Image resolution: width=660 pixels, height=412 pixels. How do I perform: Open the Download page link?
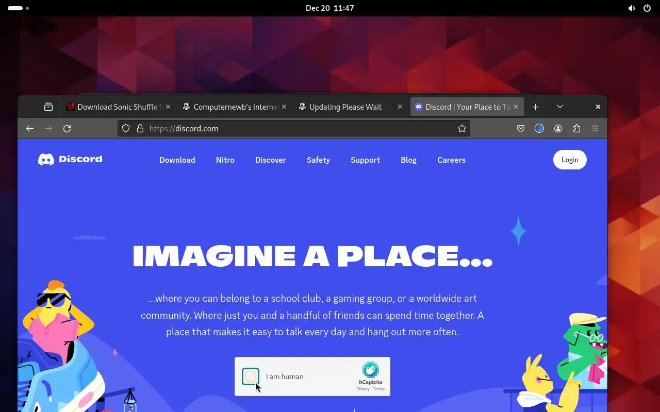coord(177,160)
